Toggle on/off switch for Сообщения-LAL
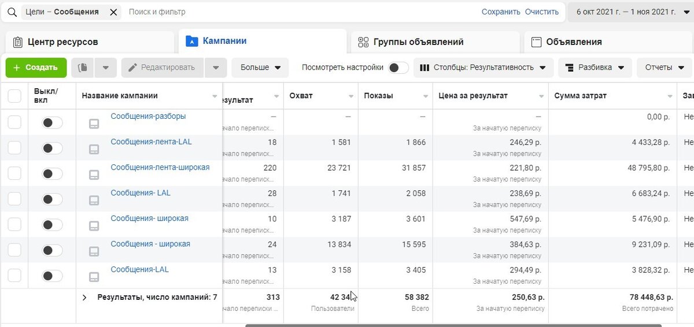The image size is (694, 327). 52,276
